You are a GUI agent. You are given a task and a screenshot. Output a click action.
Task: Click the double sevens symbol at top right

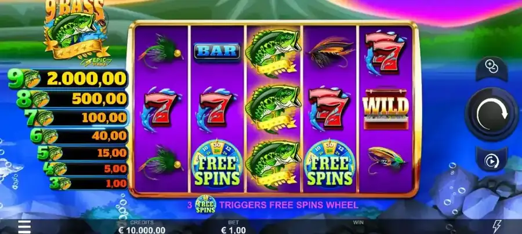tap(386, 53)
